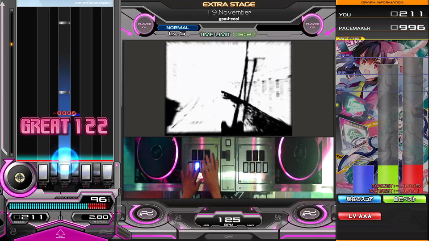Click the blue current score graph bar
Viewport: 429px width, 241px height.
363,179
